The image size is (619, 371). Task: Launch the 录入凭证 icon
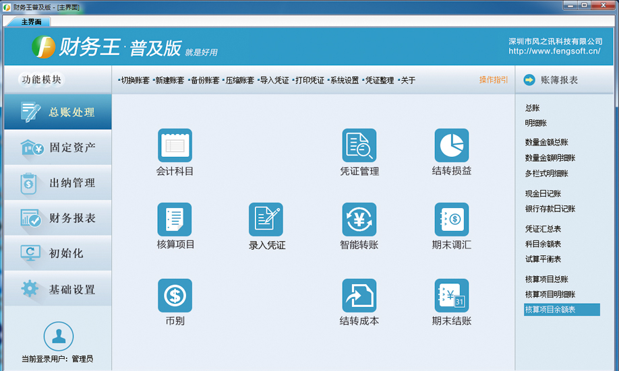(266, 220)
